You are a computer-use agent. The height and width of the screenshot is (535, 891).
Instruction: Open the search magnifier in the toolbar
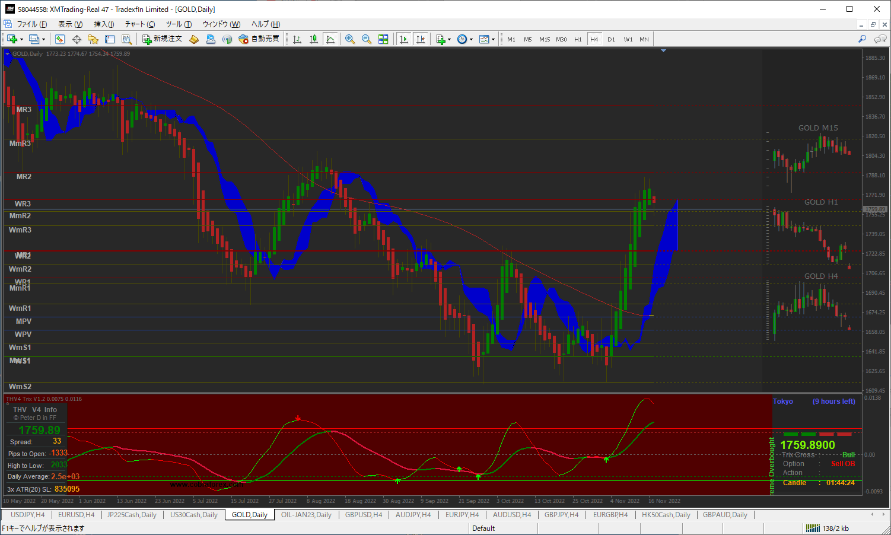click(862, 39)
